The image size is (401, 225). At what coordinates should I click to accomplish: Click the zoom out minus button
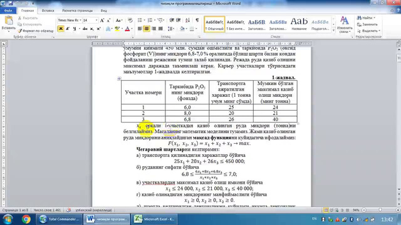364,210
